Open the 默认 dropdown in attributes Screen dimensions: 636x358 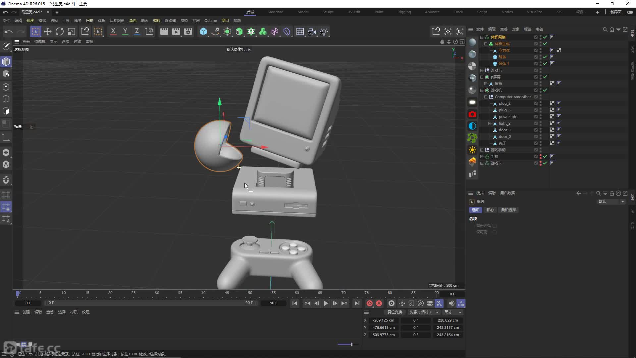click(x=611, y=202)
